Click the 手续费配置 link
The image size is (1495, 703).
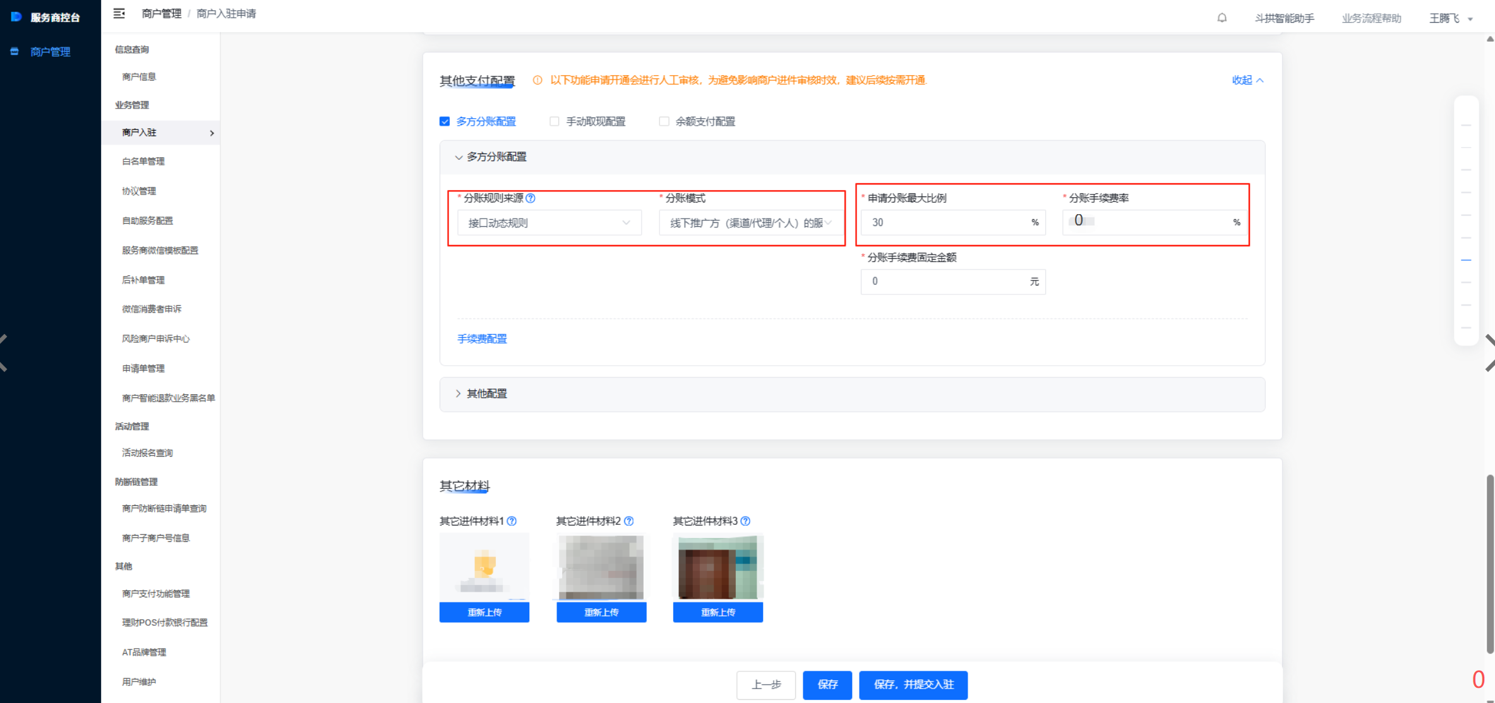pos(482,339)
